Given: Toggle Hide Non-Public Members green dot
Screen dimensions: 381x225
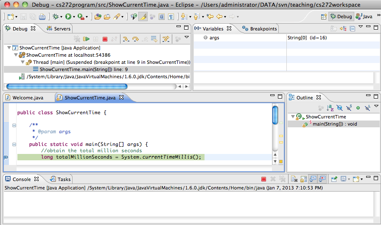Looking at the screenshot, I should [x=358, y=108].
